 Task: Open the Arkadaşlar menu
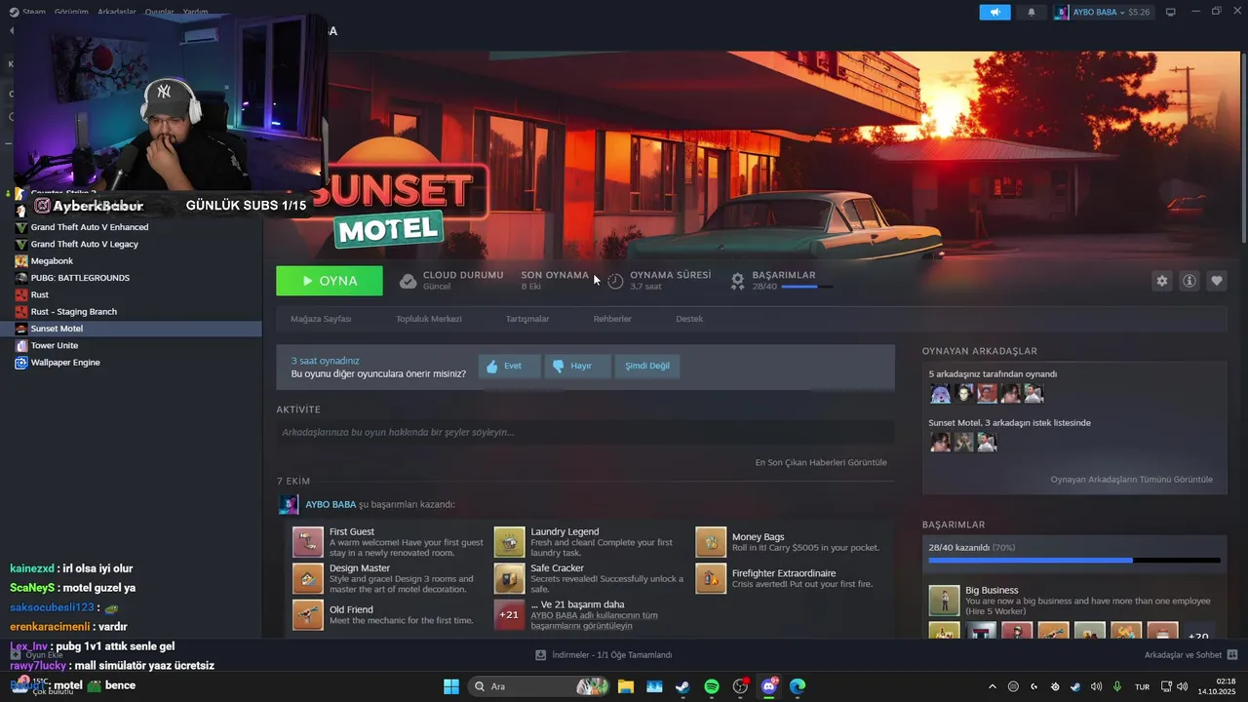(117, 12)
